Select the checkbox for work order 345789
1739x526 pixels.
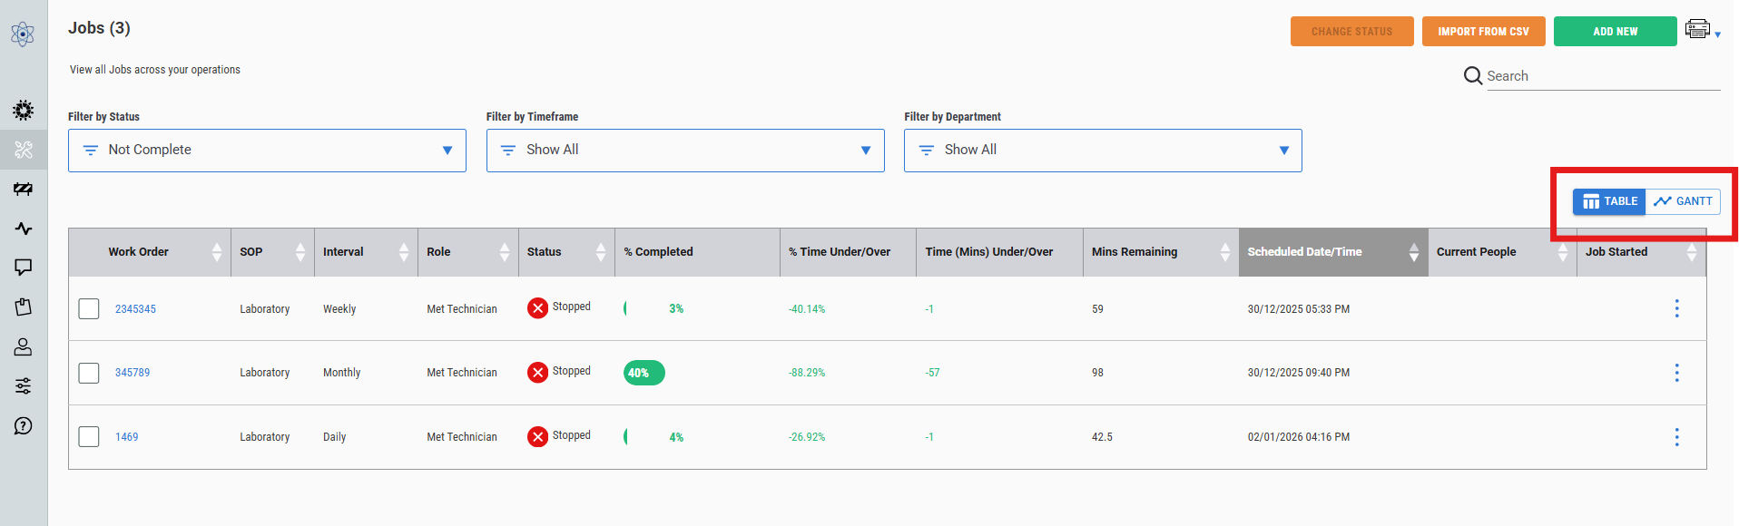(x=89, y=373)
